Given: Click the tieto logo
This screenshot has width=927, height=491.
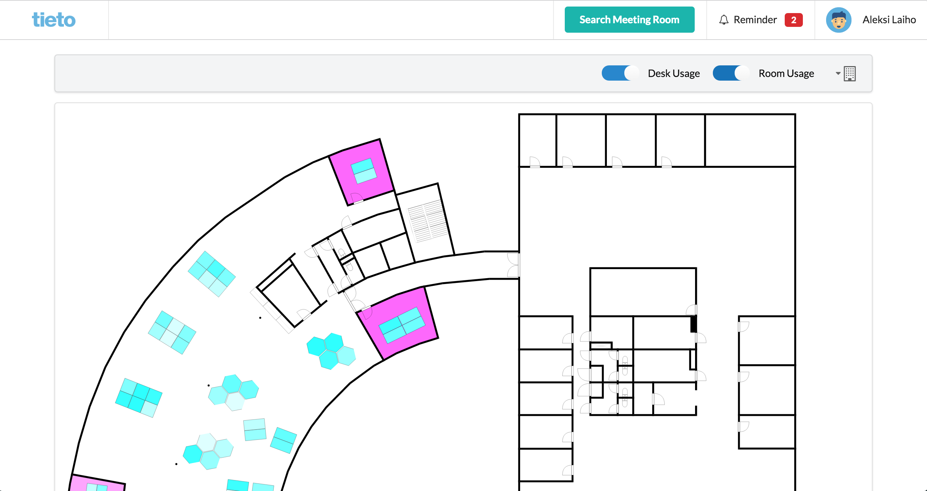Looking at the screenshot, I should (x=54, y=20).
